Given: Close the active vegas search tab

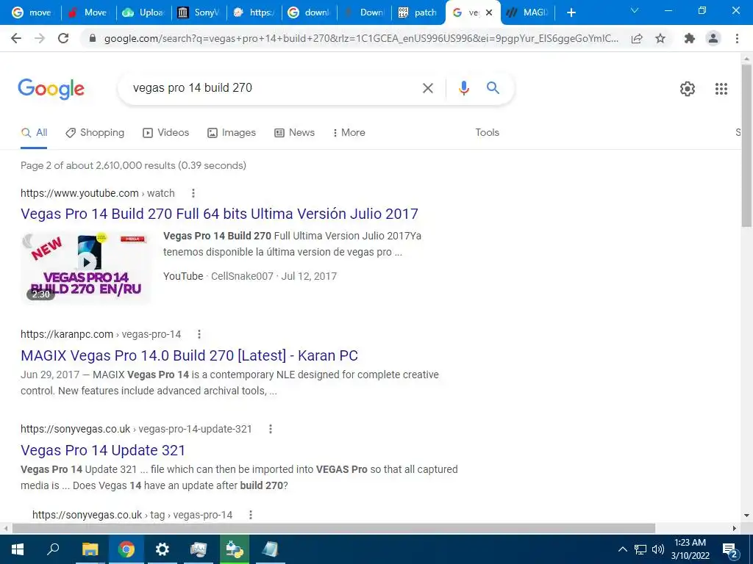Looking at the screenshot, I should coord(489,12).
